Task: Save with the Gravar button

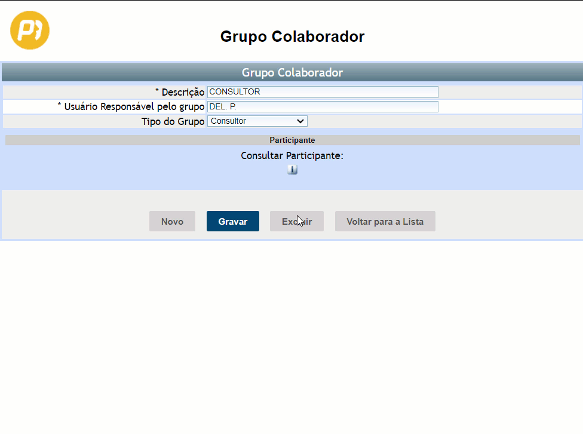Action: tap(233, 221)
